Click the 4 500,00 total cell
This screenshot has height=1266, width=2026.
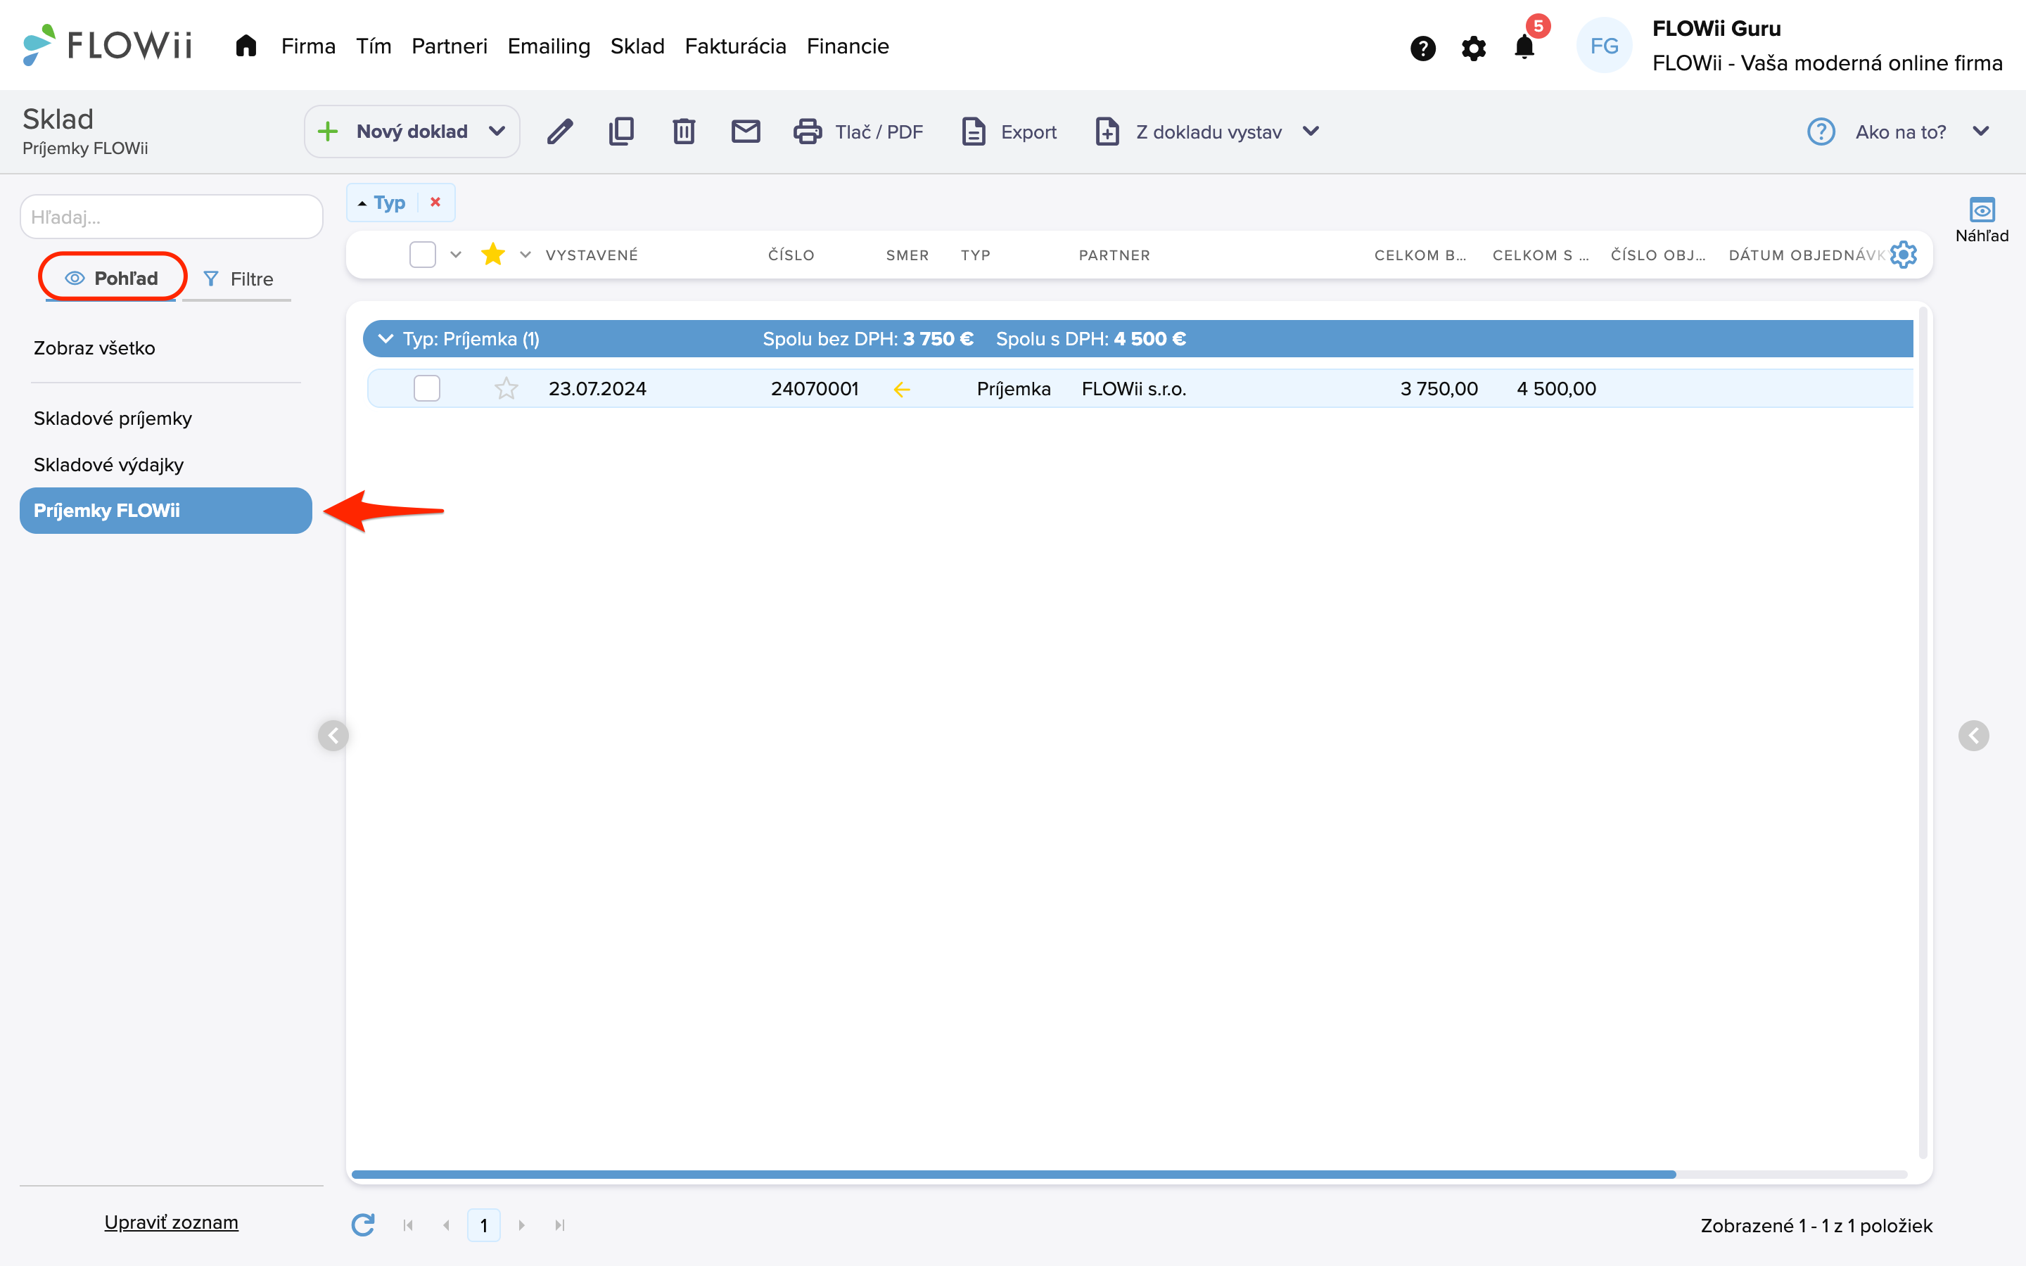click(1556, 388)
